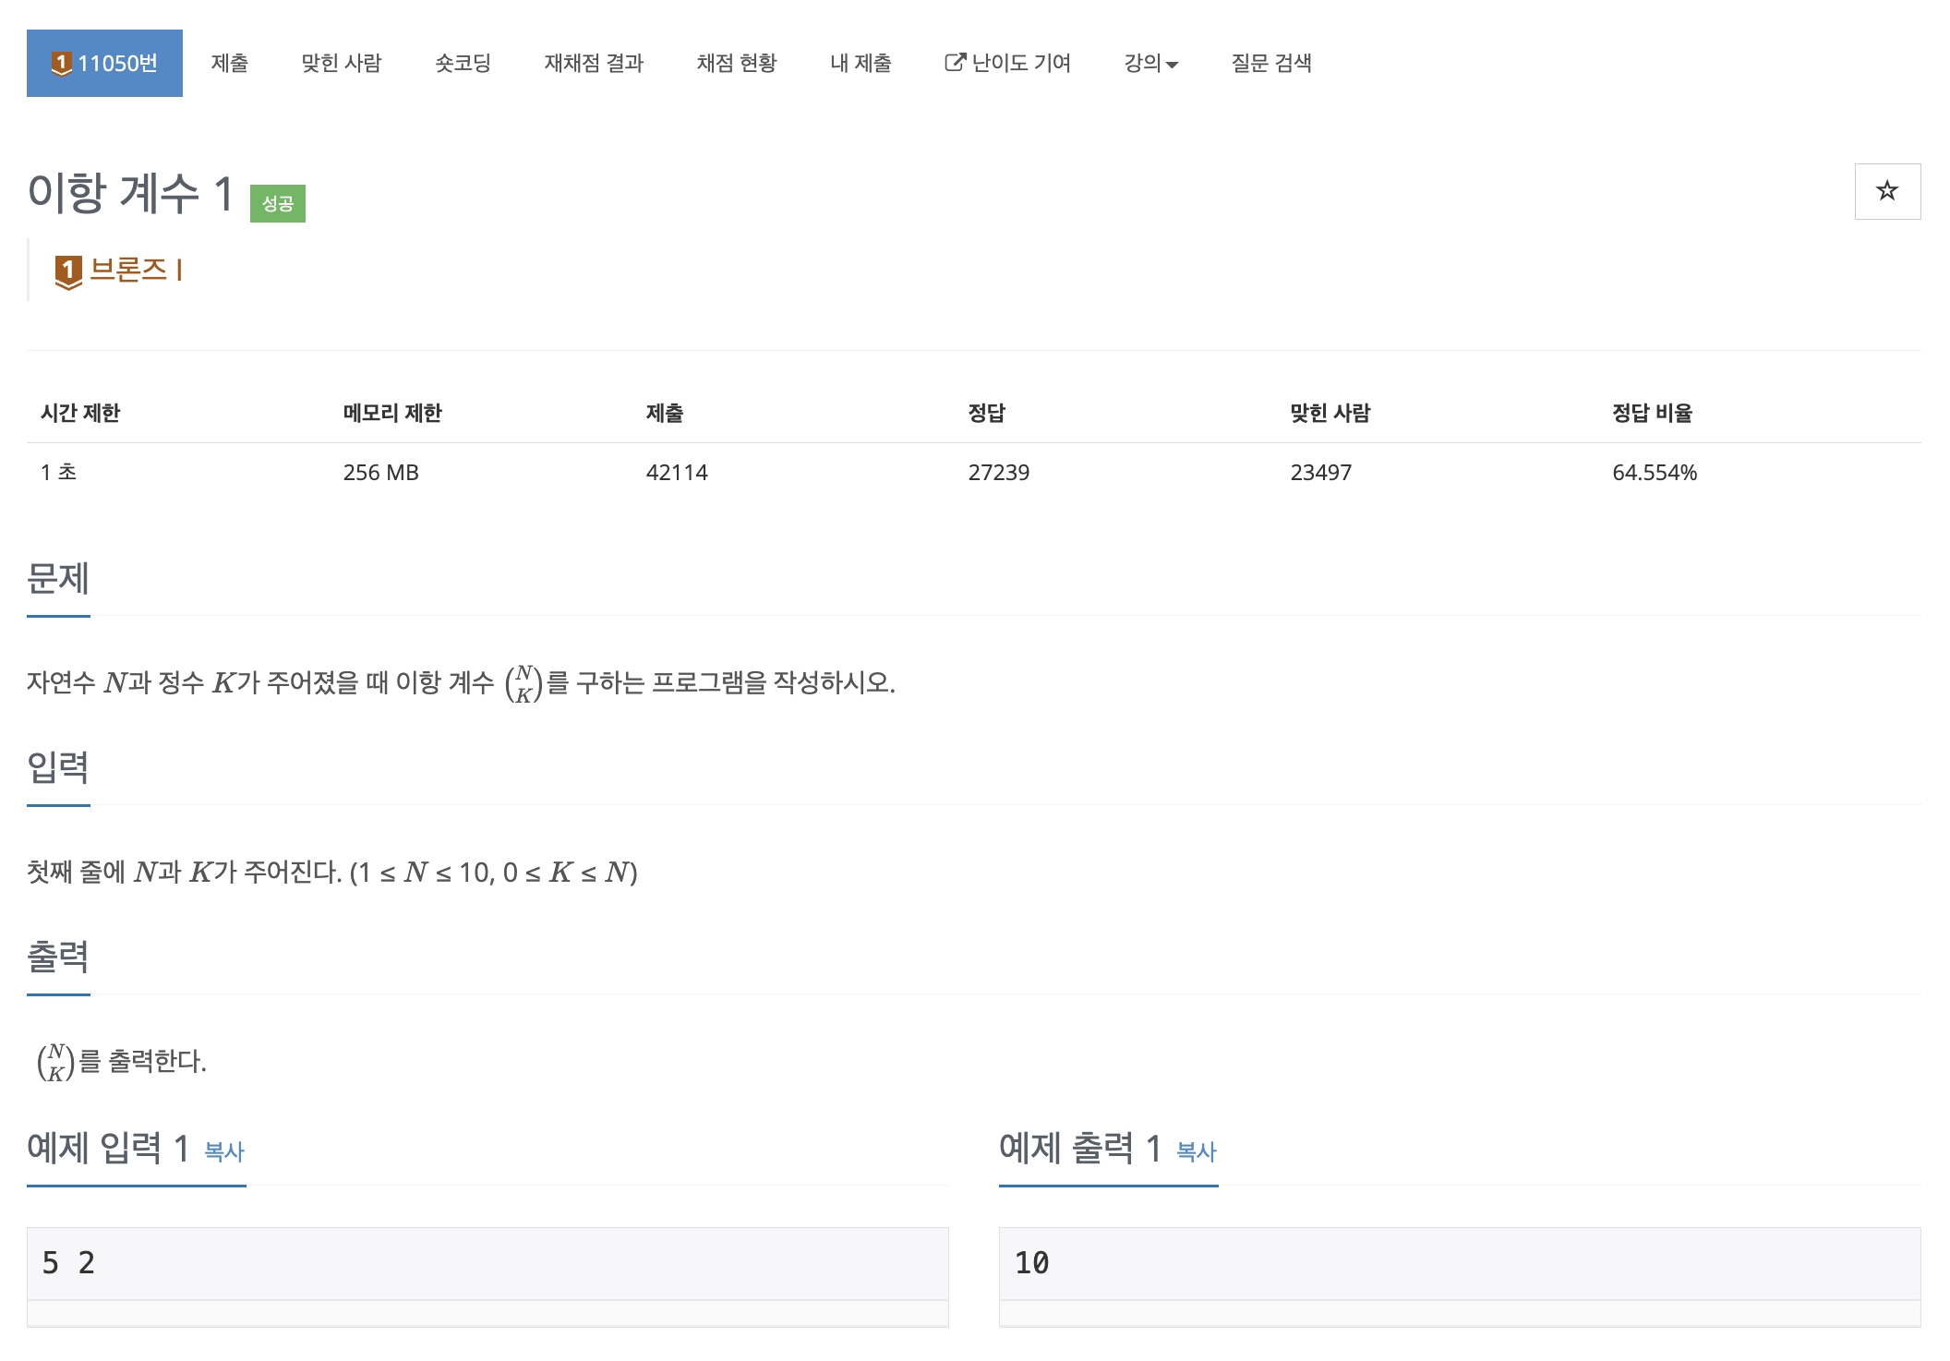Click the sample output box showing 10
Screen dimensions: 1950x1361
(x=1460, y=1263)
